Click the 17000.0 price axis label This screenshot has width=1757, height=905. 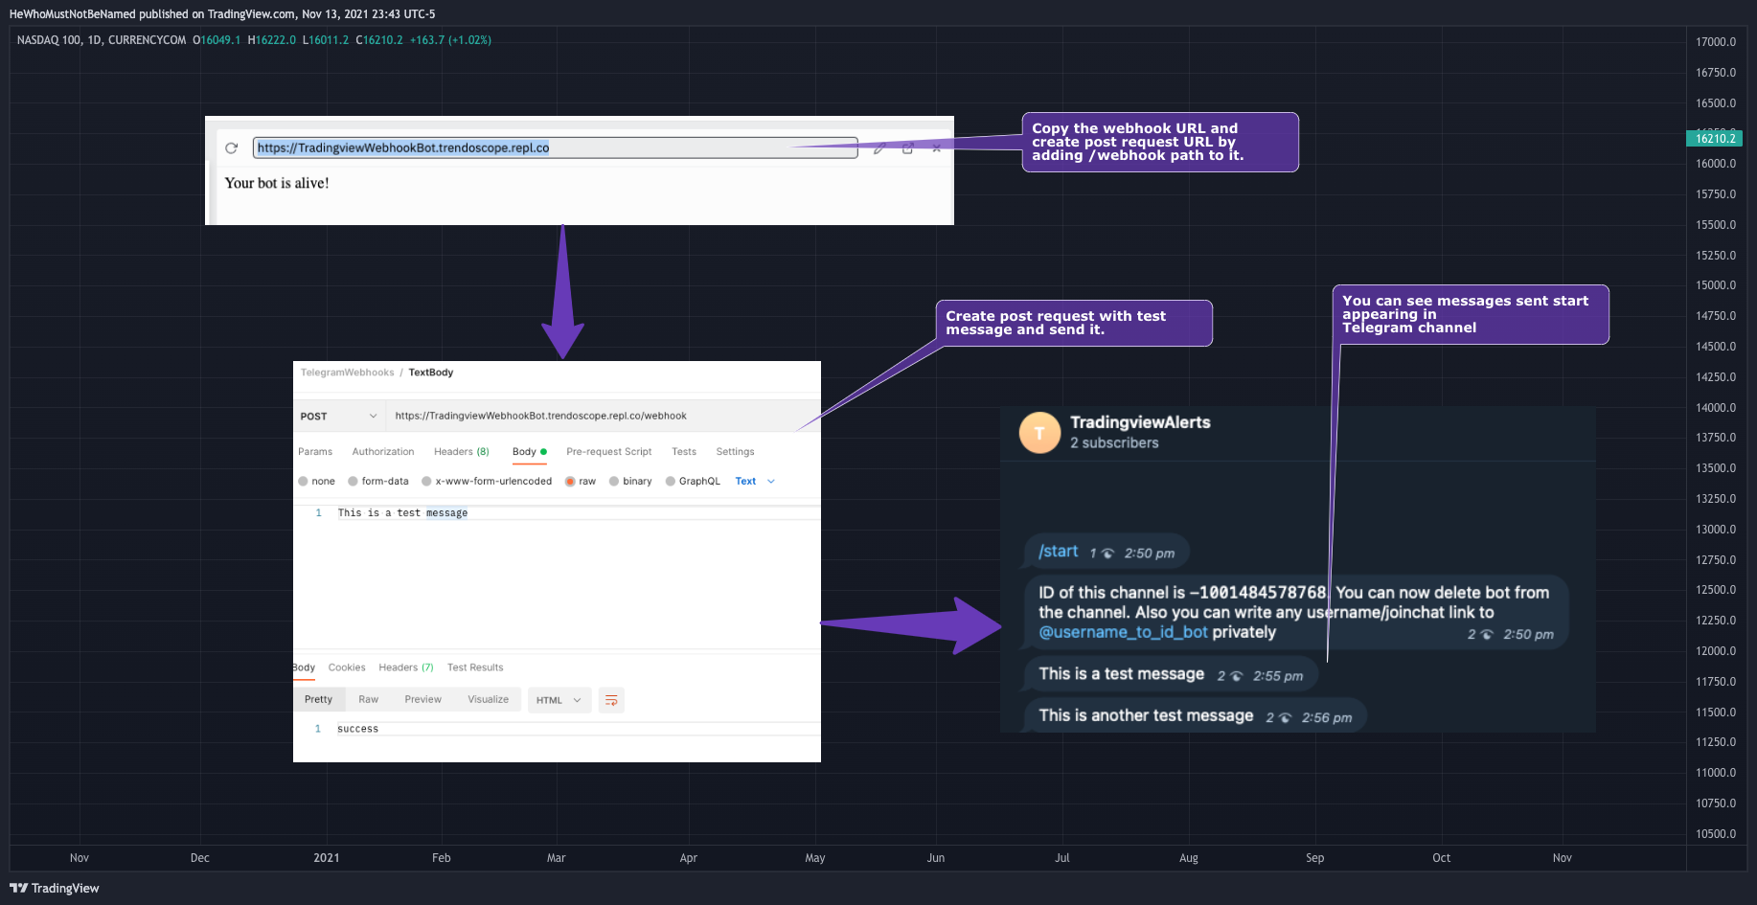(1716, 42)
